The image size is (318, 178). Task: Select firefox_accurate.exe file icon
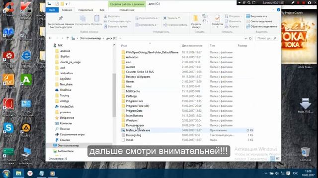click(123, 130)
